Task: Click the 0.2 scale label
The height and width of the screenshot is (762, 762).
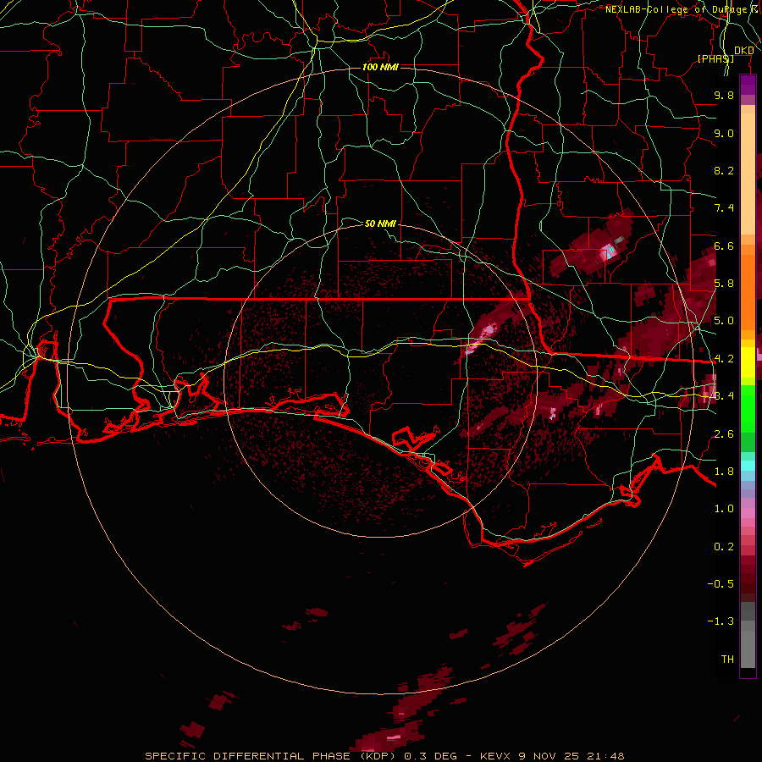Action: click(724, 547)
